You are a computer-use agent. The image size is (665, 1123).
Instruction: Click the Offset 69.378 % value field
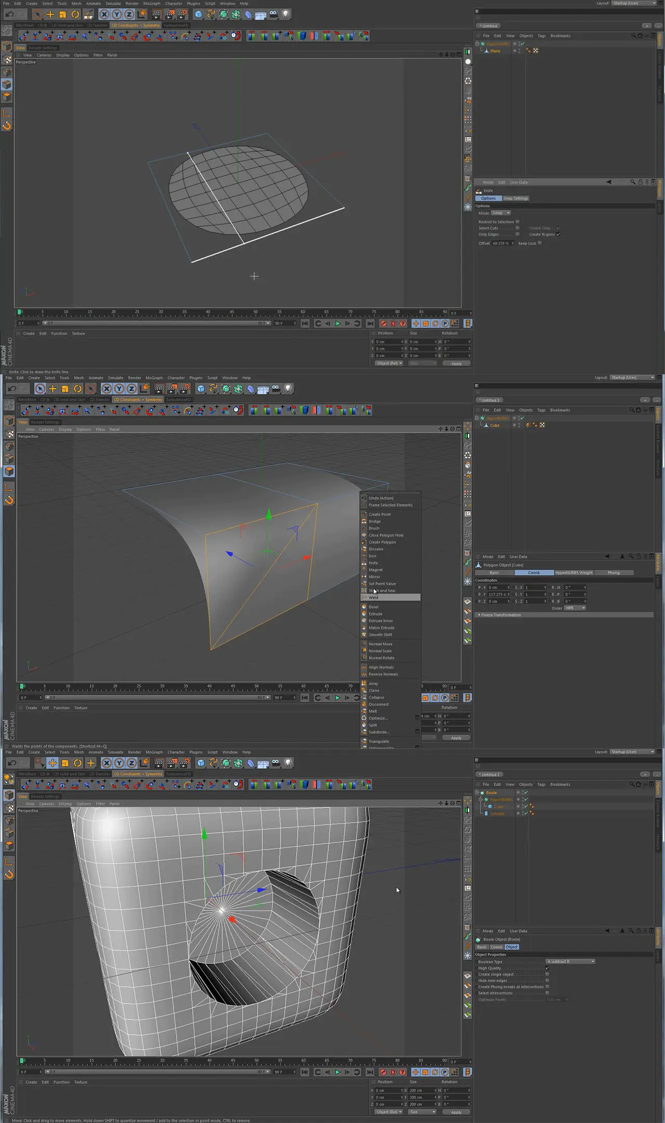[502, 243]
